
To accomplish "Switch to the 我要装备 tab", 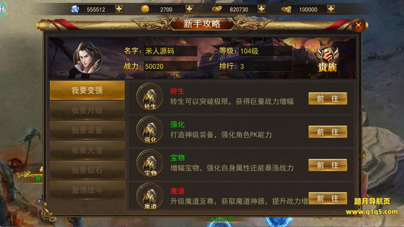I will point(87,130).
